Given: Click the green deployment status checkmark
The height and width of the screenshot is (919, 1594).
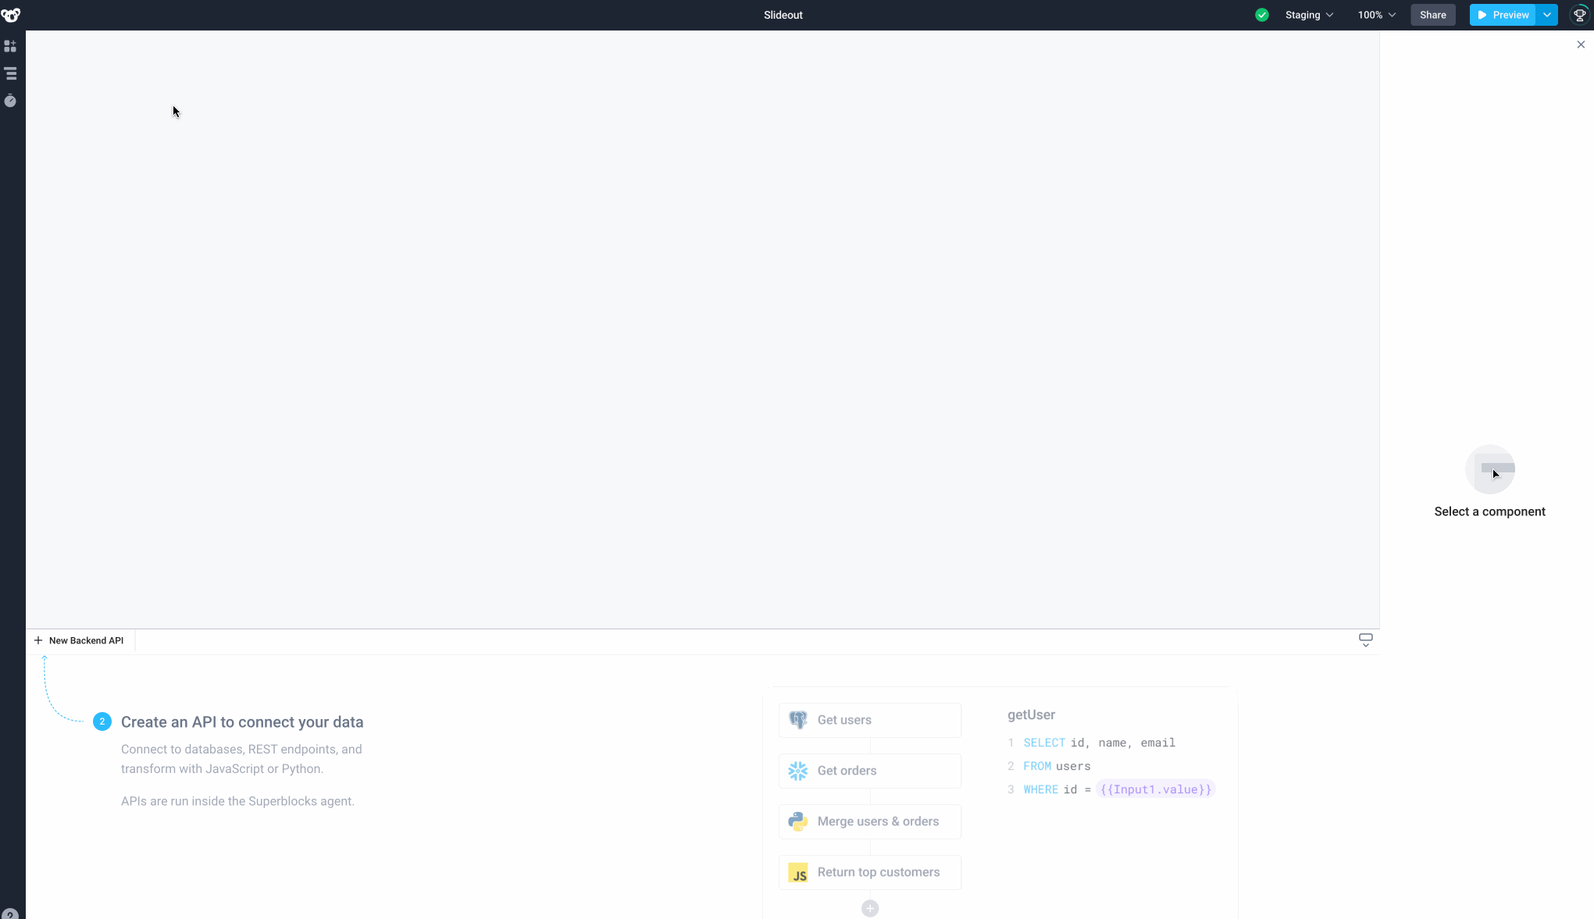Looking at the screenshot, I should 1262,15.
